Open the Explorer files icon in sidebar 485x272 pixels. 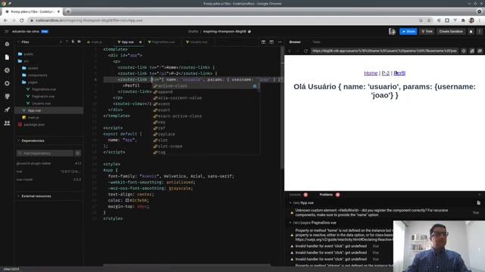pos(7,57)
